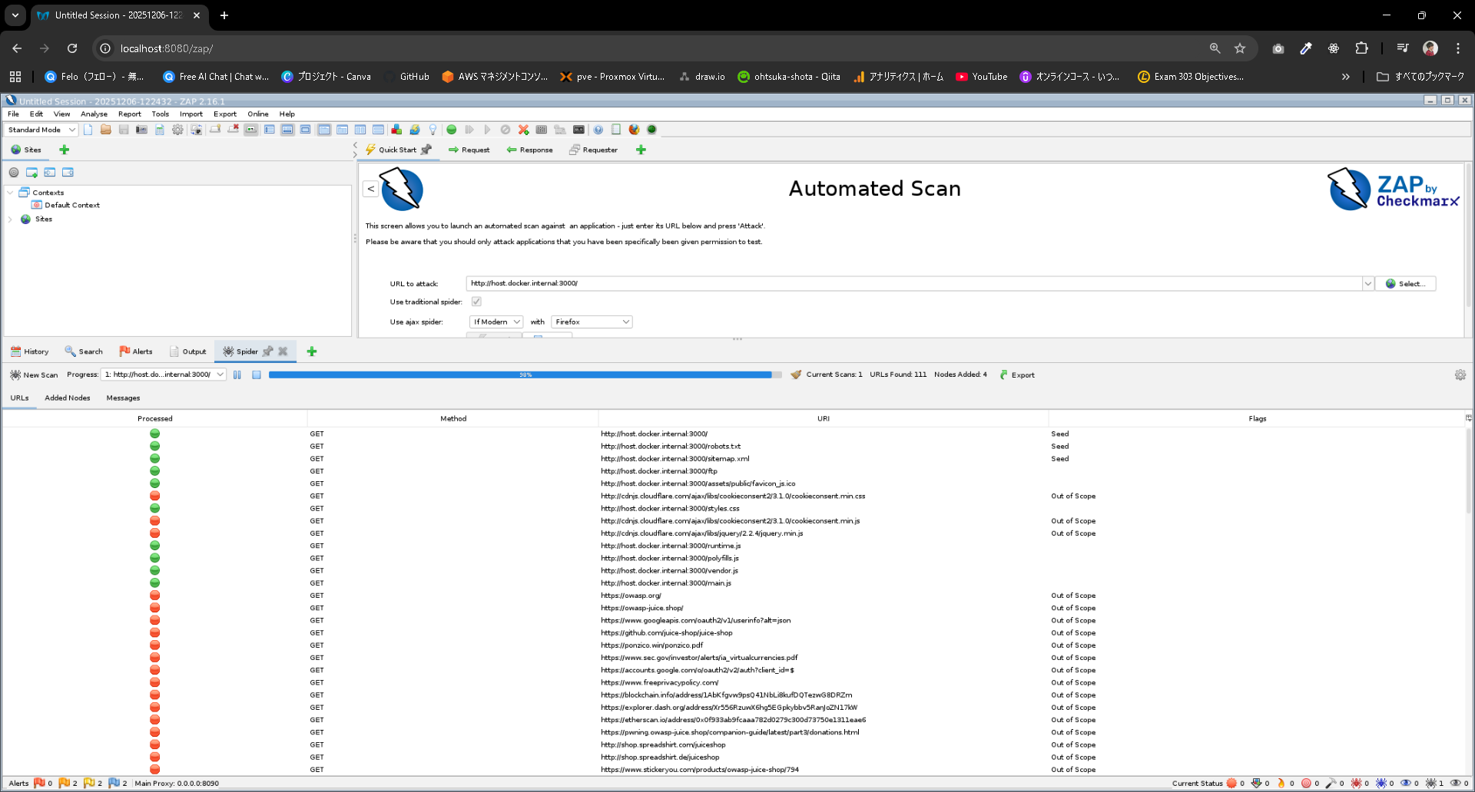The image size is (1475, 792).
Task: Open the Requester tab
Action: [593, 150]
